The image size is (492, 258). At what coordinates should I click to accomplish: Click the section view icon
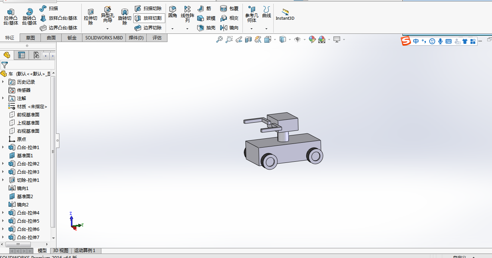click(x=248, y=39)
